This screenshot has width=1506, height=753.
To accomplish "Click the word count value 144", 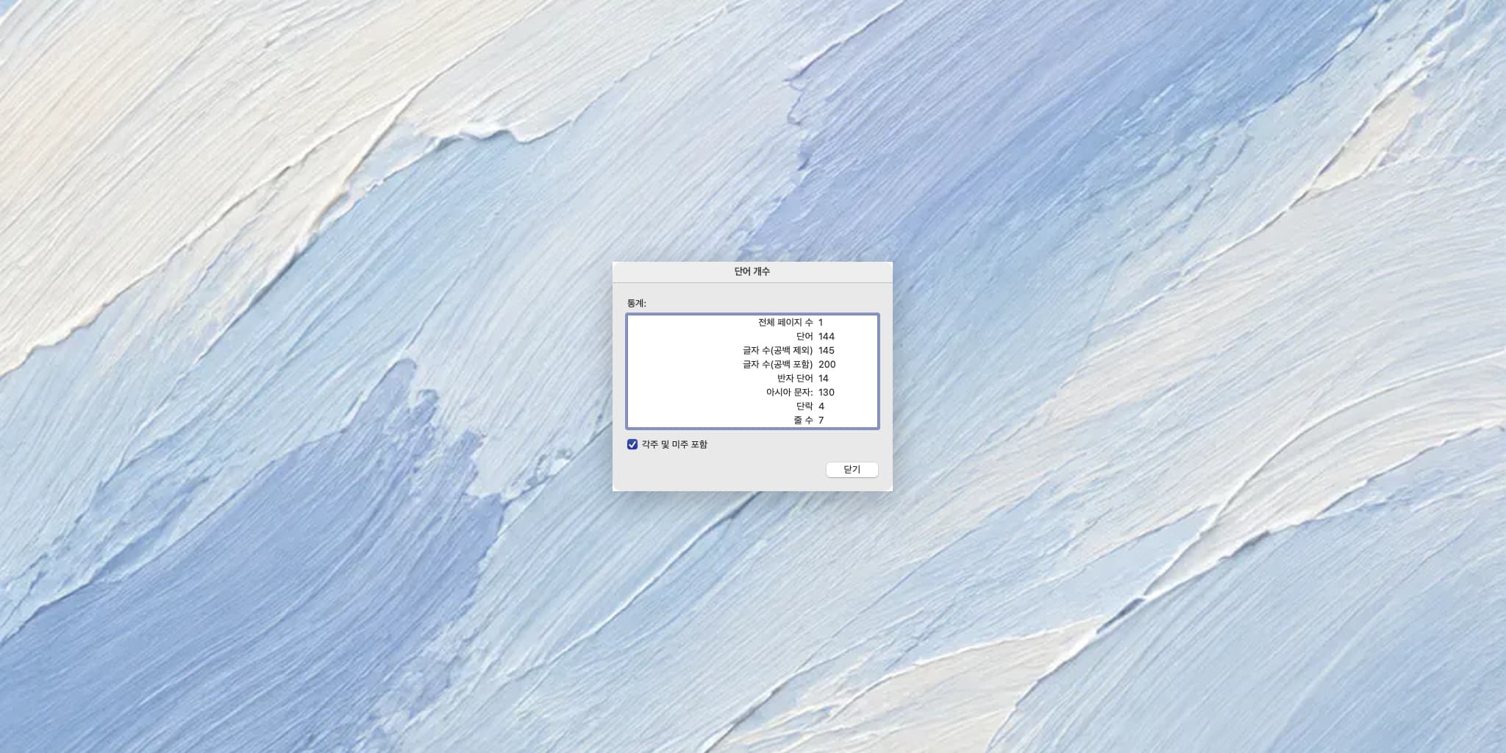I will pos(827,336).
